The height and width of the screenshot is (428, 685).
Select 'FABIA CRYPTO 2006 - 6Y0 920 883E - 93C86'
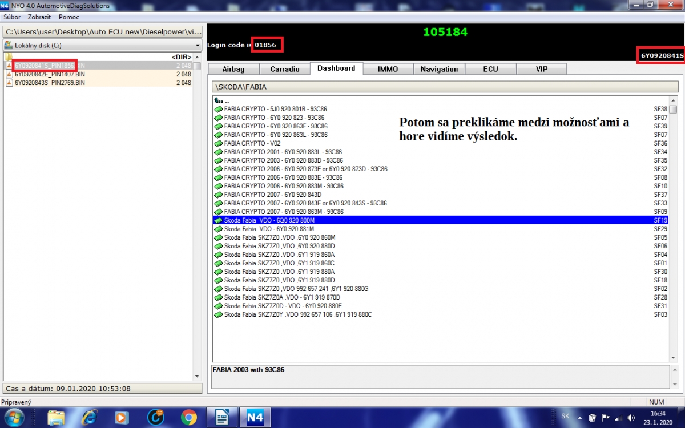(x=441, y=177)
